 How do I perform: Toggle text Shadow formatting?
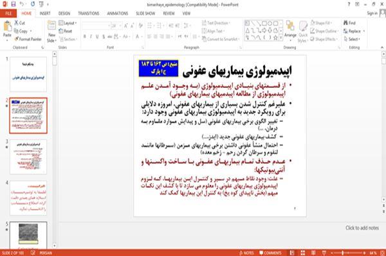[104, 37]
